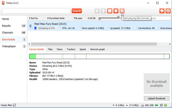Viewport: 172px width, 108px height.
Task: Click the lower File size slider handle
Action: (99, 19)
